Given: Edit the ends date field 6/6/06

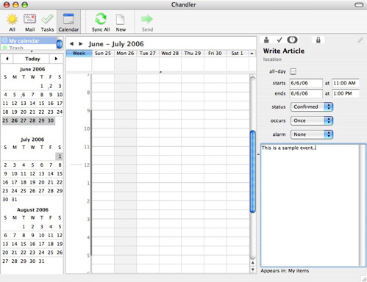Looking at the screenshot, I should pos(306,93).
